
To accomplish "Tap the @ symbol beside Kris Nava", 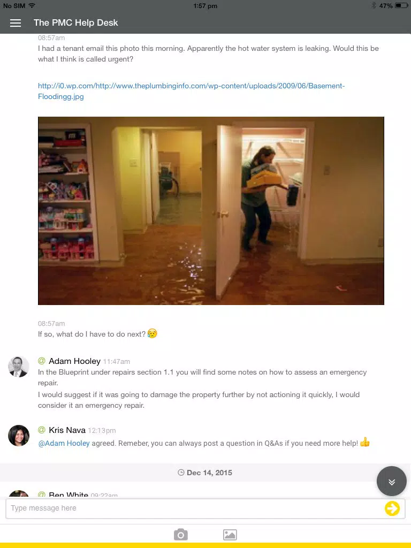I will pyautogui.click(x=42, y=430).
